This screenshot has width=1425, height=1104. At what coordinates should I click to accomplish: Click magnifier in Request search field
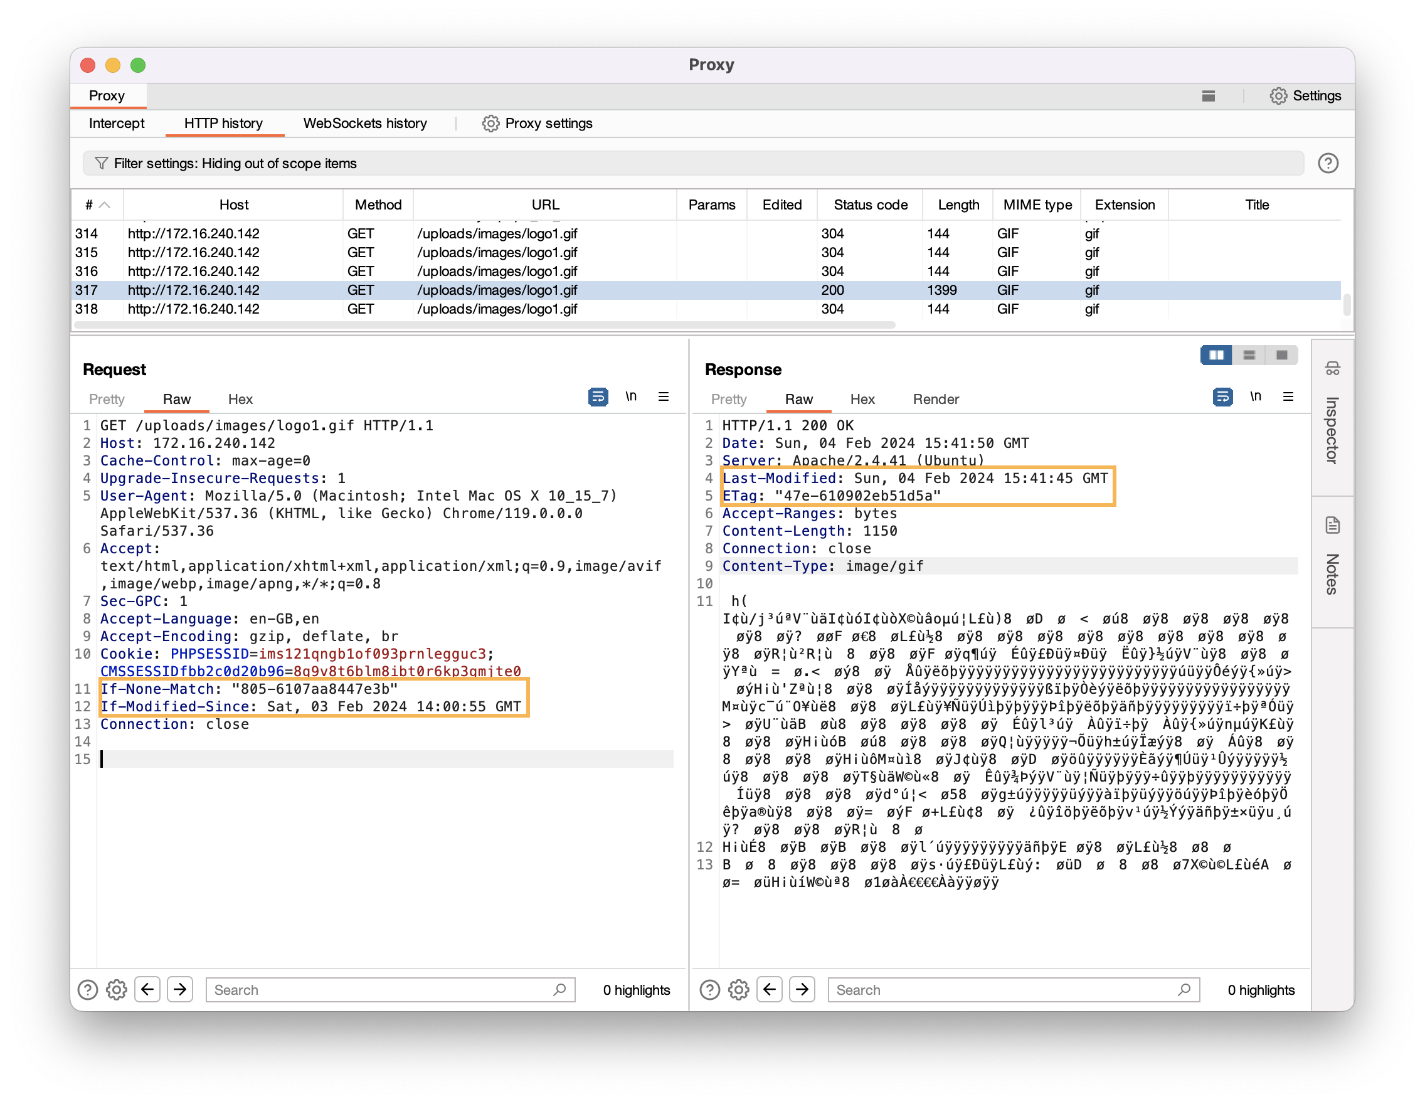[x=559, y=990]
